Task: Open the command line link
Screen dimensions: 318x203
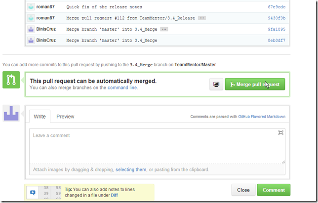Action: pyautogui.click(x=122, y=87)
